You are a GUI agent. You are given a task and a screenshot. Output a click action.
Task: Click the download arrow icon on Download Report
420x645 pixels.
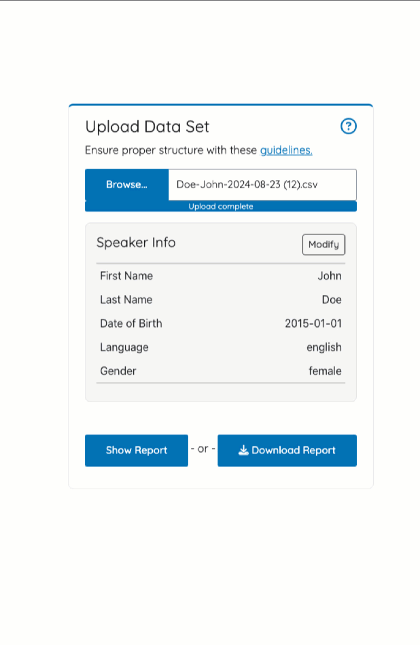[x=242, y=450]
